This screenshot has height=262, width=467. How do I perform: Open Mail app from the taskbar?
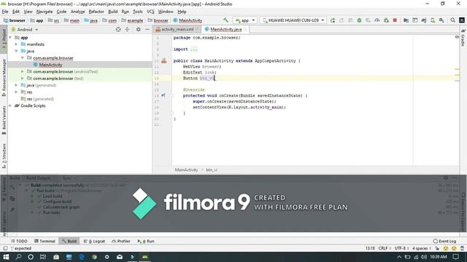tap(120, 257)
